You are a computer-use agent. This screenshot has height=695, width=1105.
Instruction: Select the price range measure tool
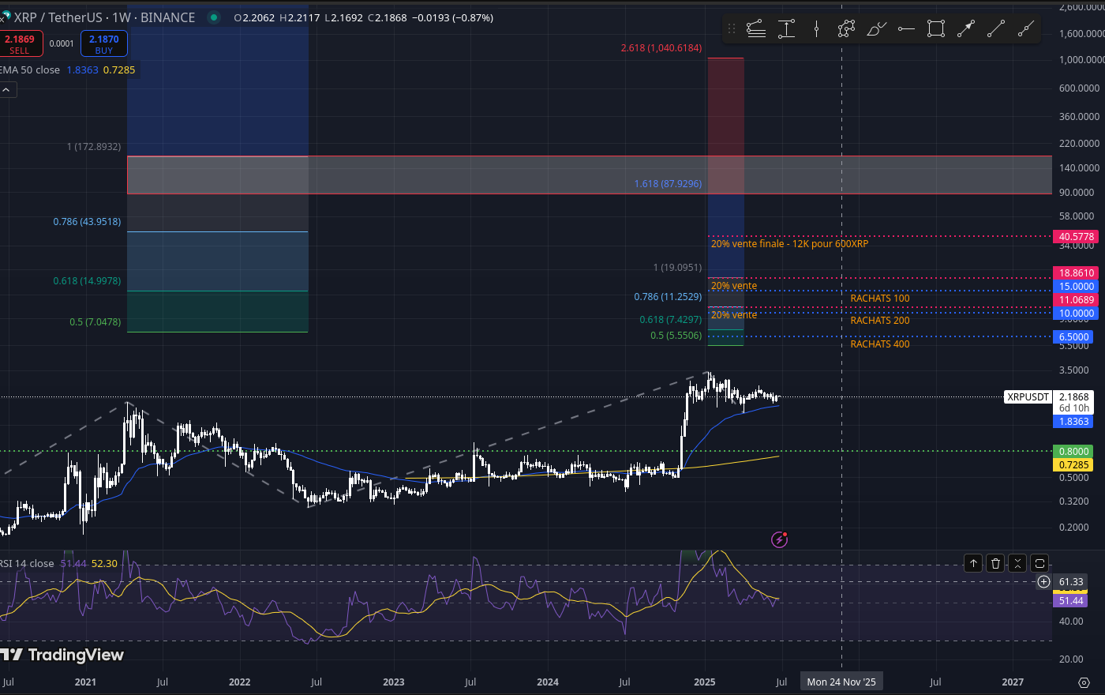786,29
